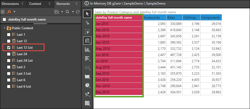This screenshot has width=250, height=109.
Task: Click the refresh elements icon
Action: (x=78, y=12)
